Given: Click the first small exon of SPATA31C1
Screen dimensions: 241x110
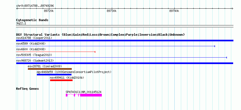Looking at the screenshot, I should click(x=67, y=95).
